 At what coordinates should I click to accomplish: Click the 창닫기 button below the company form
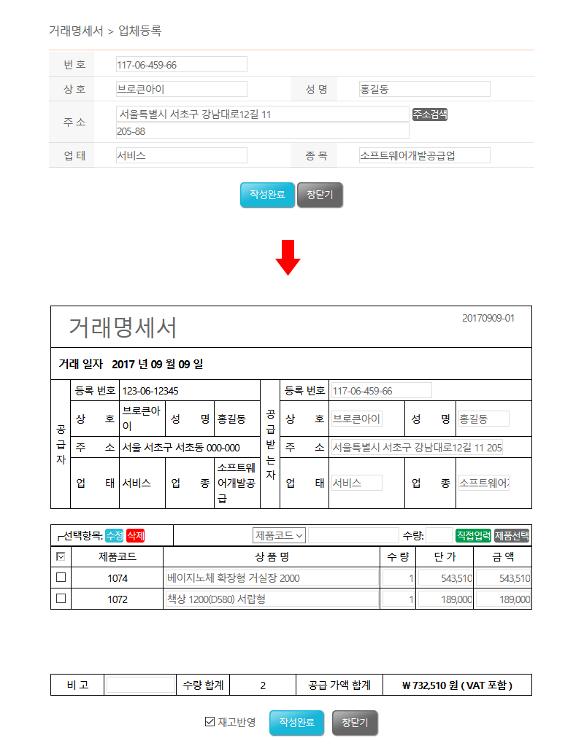(x=320, y=195)
